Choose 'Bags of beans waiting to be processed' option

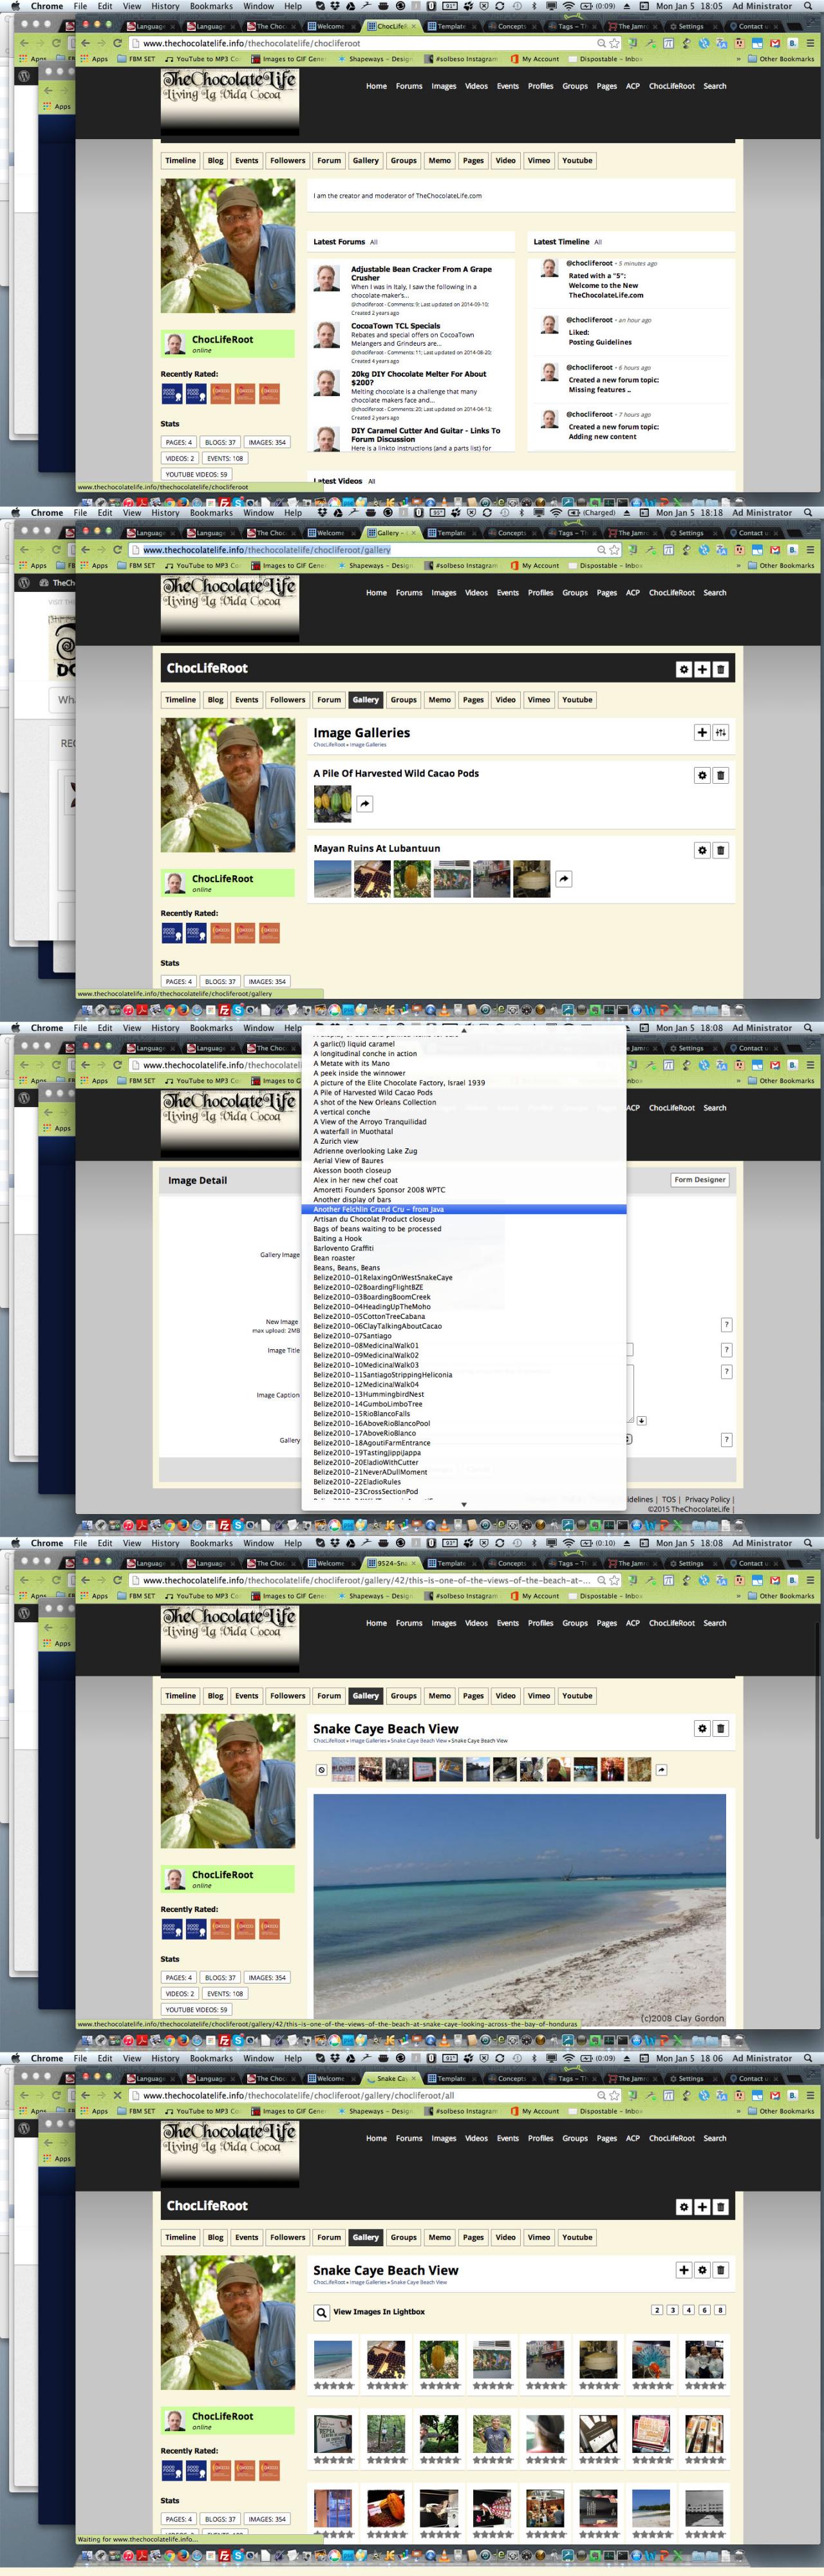coord(377,1229)
